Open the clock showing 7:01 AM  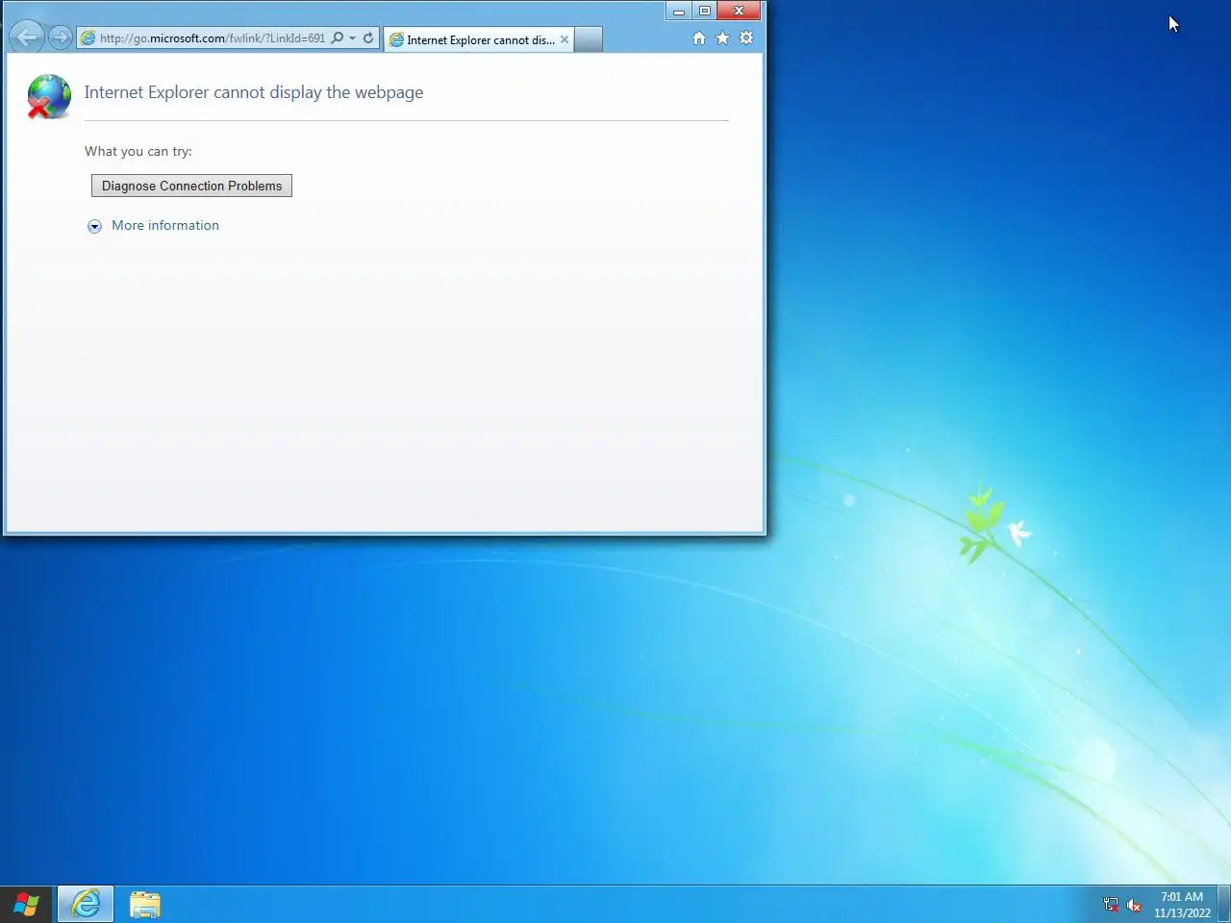(1182, 905)
